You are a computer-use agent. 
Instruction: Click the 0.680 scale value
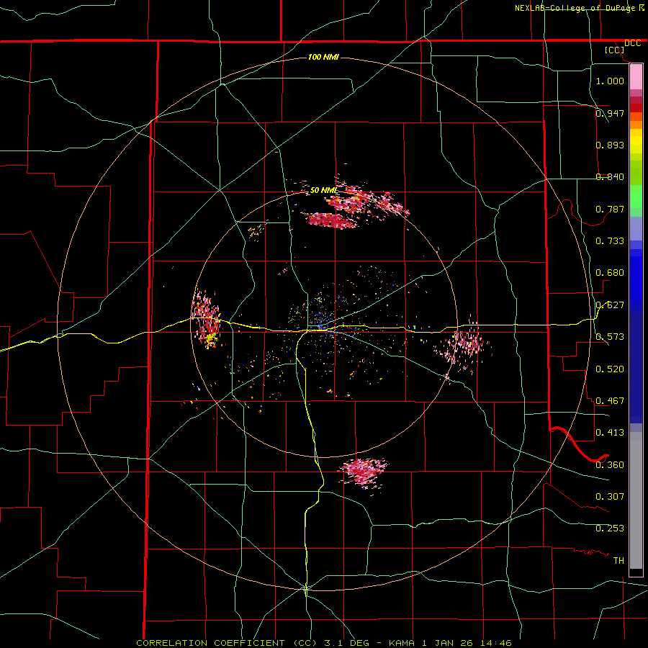click(610, 273)
